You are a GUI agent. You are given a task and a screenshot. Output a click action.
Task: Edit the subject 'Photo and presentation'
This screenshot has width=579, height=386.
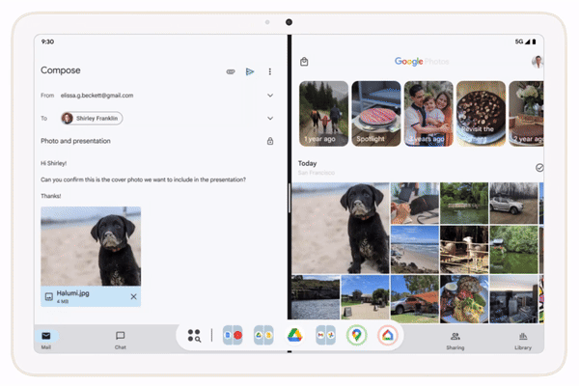pyautogui.click(x=75, y=141)
